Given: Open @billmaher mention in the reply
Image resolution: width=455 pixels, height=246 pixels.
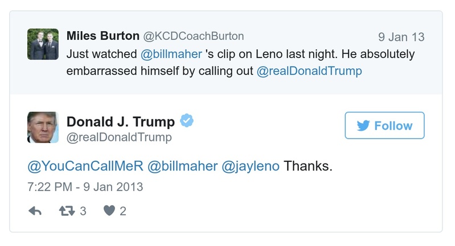Looking at the screenshot, I should coord(182,166).
